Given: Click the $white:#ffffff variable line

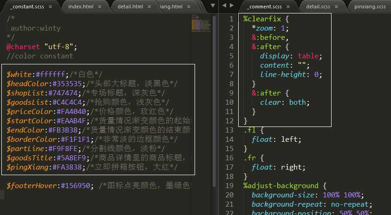Looking at the screenshot, I should point(54,75).
